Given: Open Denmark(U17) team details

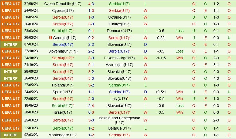Looking at the screenshot, I should pos(119,31).
